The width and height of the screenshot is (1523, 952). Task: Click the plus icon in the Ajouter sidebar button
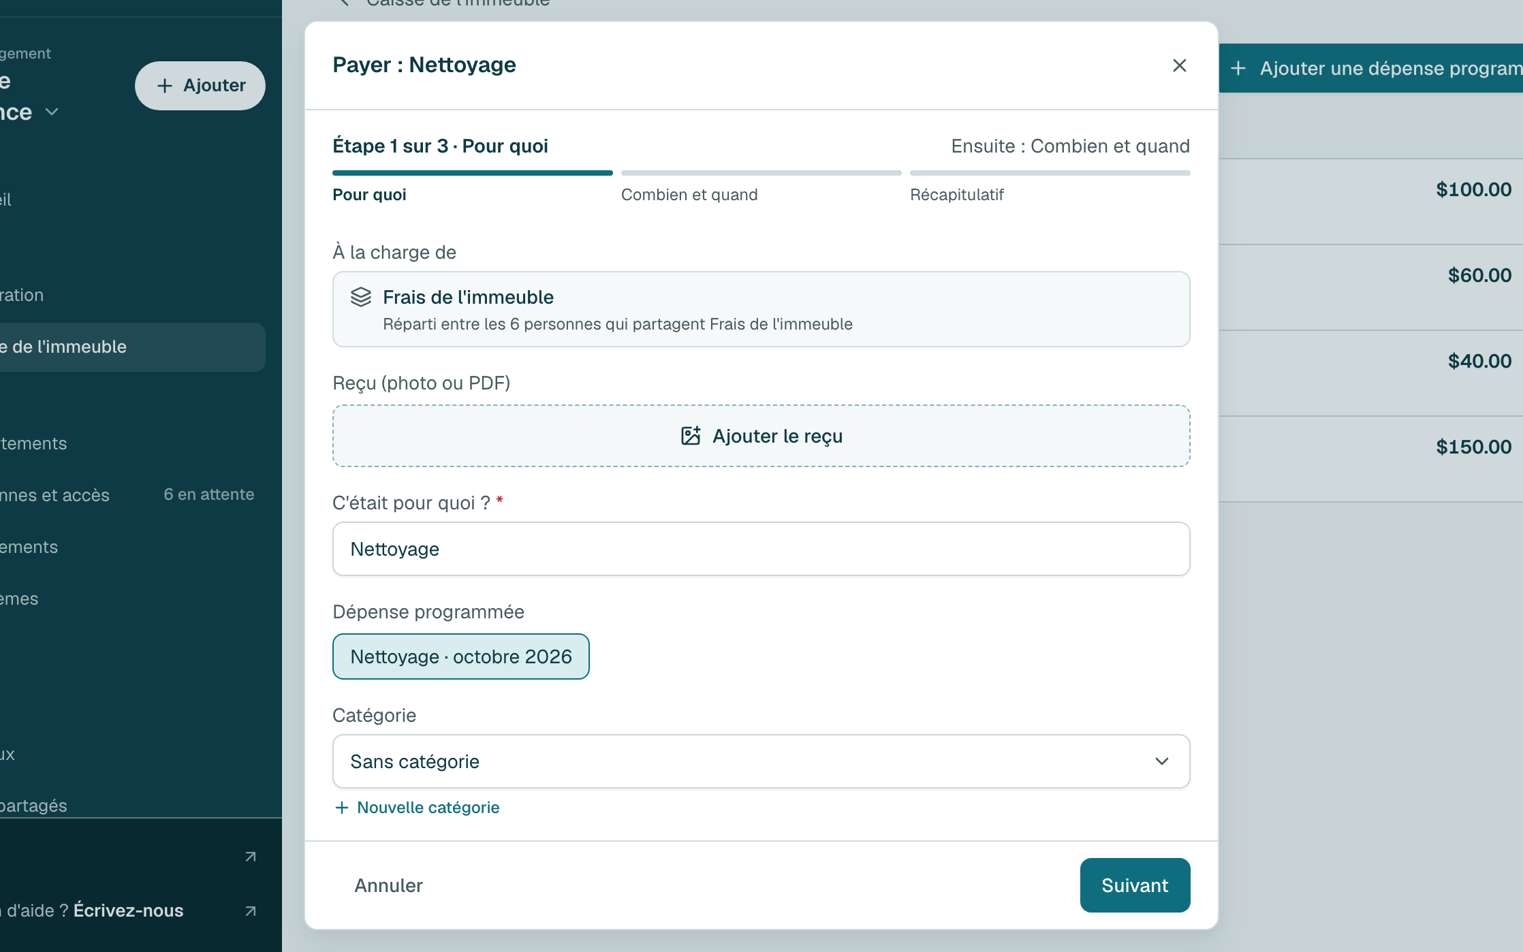click(165, 86)
